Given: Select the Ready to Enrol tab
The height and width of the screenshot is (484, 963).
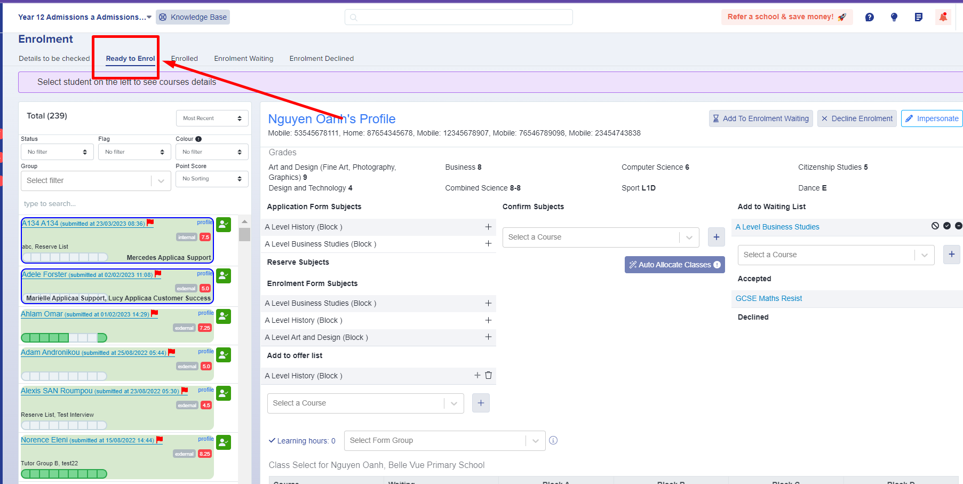Looking at the screenshot, I should coord(131,59).
